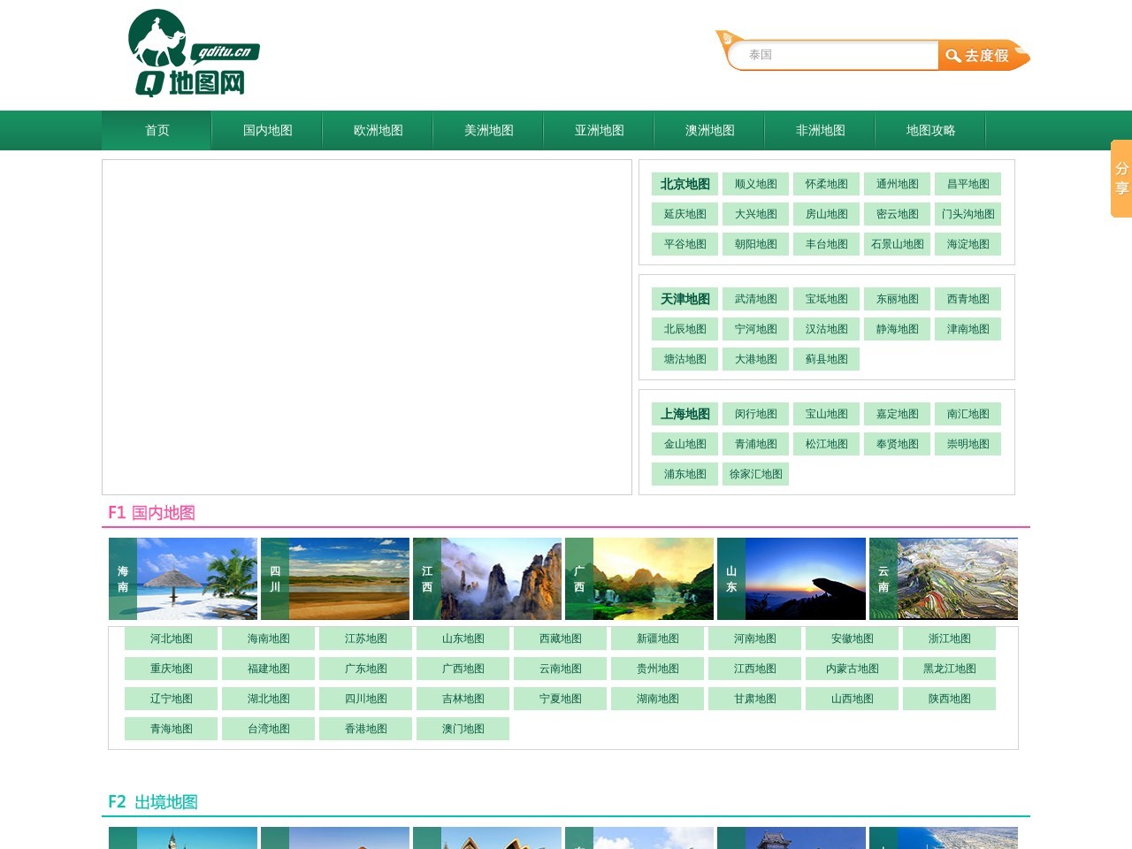
Task: Open the 澳门地图 link
Action: (x=463, y=729)
